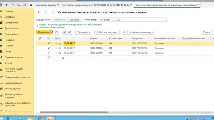Toggle checkmark on row 0000-000006
This screenshot has height=120, width=214.
click(48, 53)
